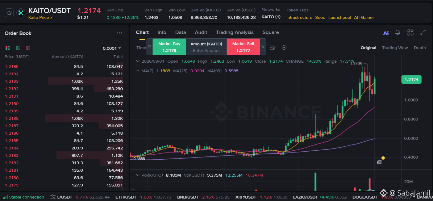
Task: Click the AI token tag
Action: coord(356,18)
